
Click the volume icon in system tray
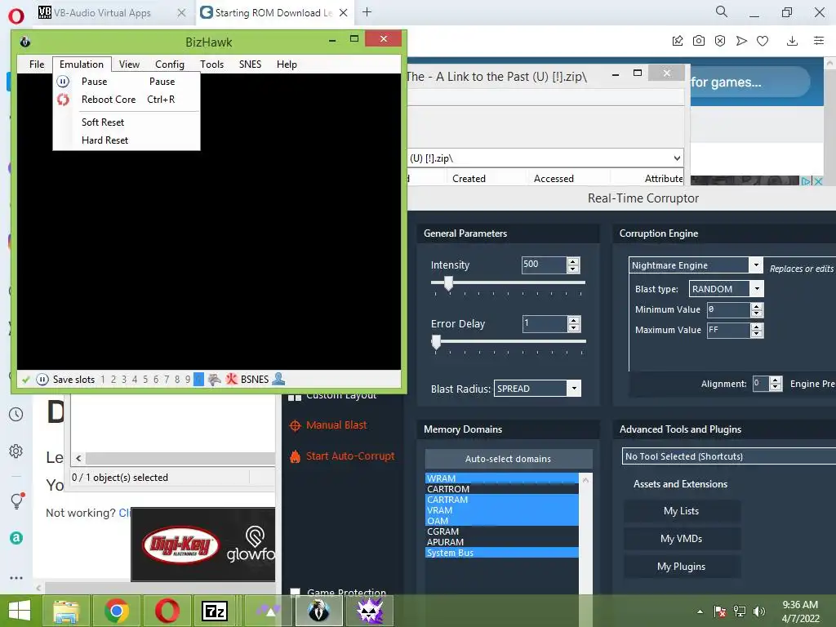(x=758, y=611)
